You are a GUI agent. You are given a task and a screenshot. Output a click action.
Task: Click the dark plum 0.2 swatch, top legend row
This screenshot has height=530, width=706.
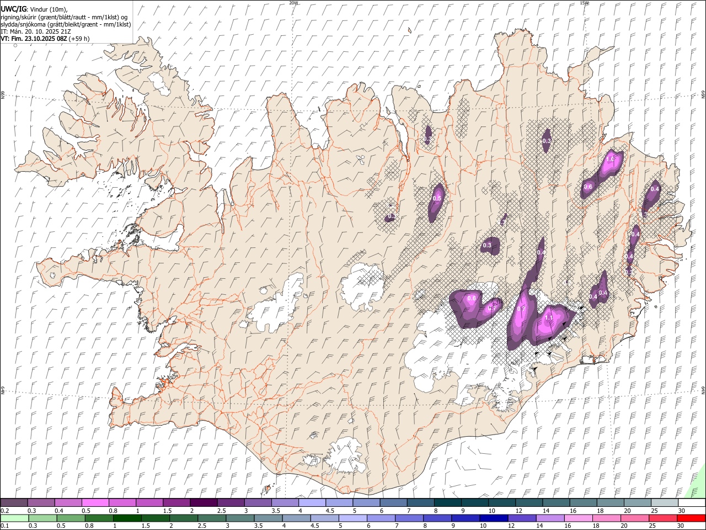(x=14, y=502)
